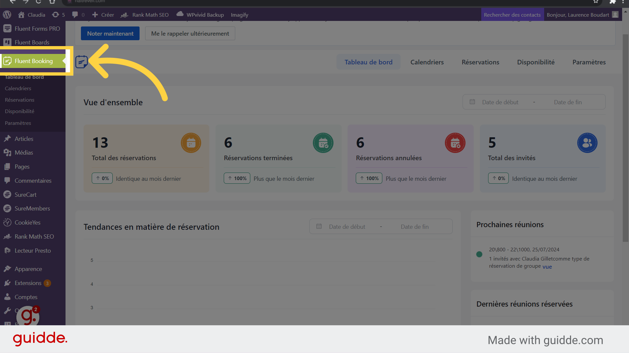Click Date de fin in Vue d'ensemble
Viewport: 629px width, 353px height.
(x=568, y=102)
